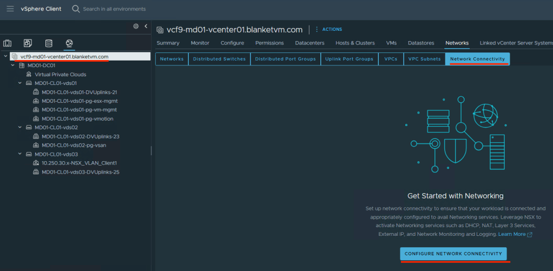Open the Hosts and Clusters inventory view icon
This screenshot has width=553, height=271.
pos(7,43)
